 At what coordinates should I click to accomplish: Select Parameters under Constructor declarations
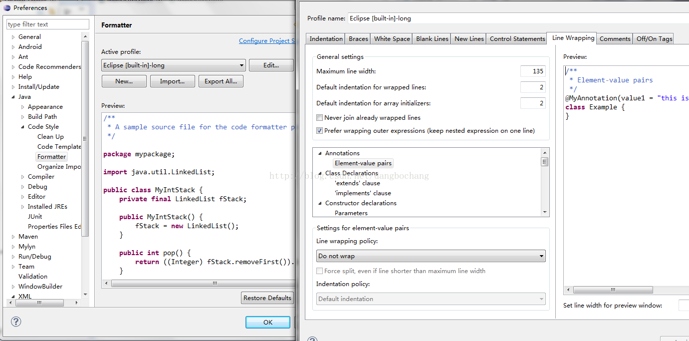coord(351,213)
